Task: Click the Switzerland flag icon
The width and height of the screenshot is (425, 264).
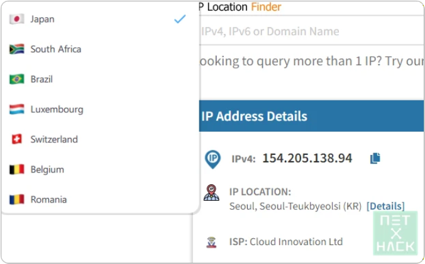Action: click(x=17, y=140)
